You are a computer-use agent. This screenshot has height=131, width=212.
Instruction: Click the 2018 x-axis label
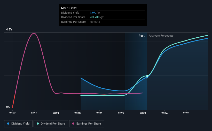(34, 113)
